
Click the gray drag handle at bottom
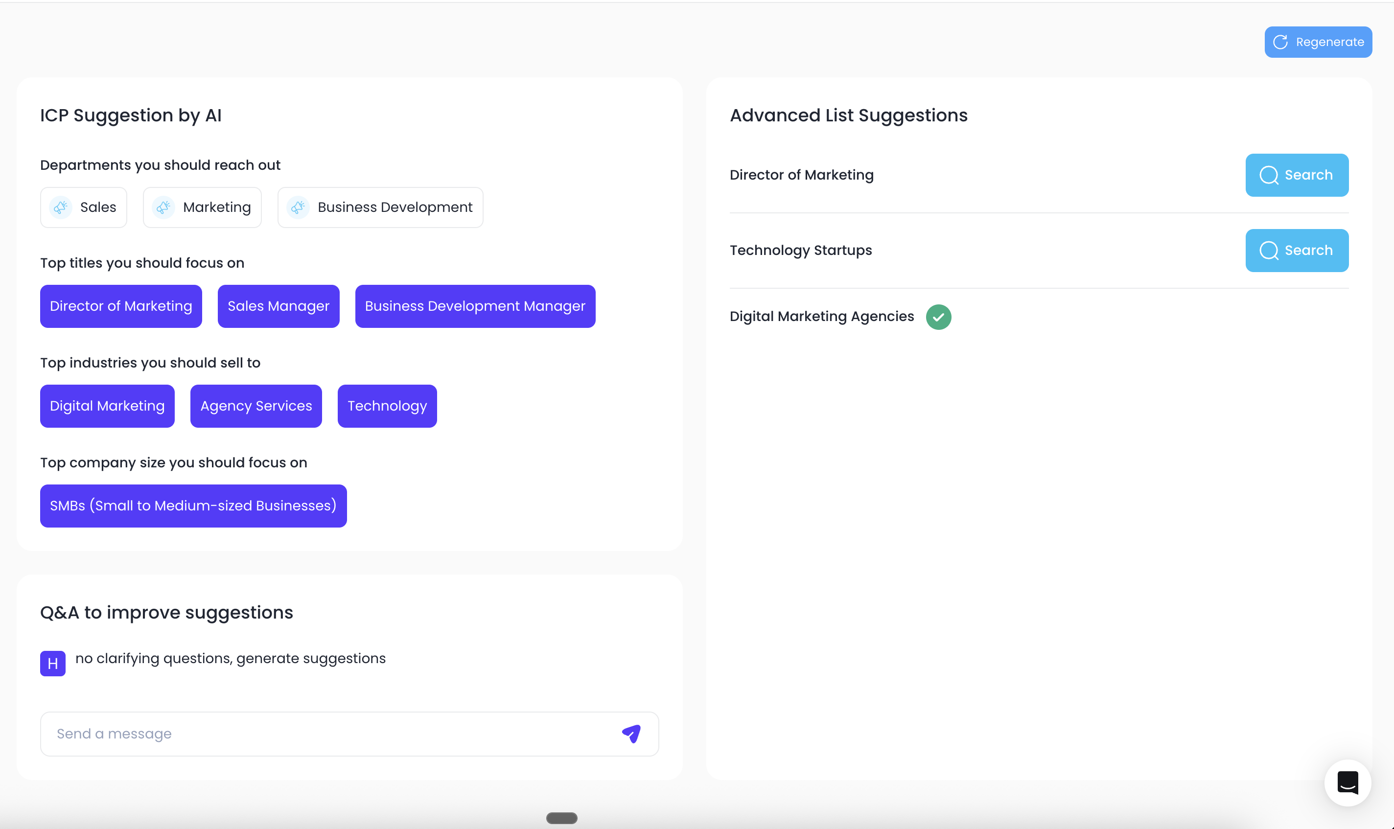(561, 818)
